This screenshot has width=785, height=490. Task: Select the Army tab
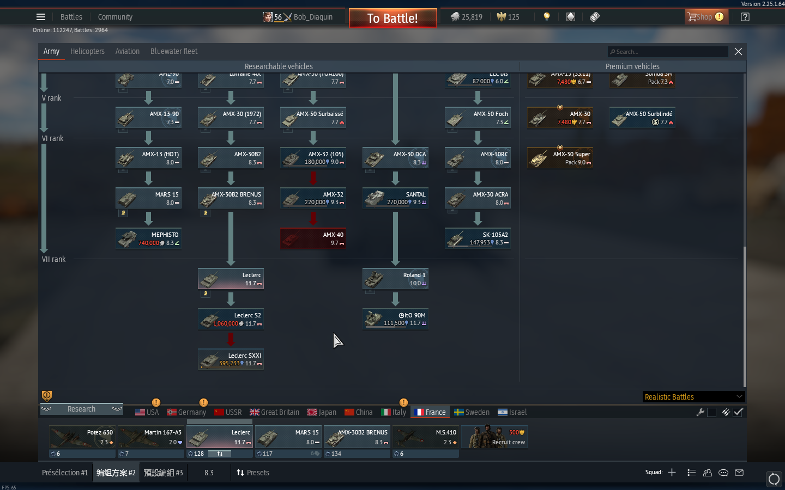coord(51,51)
